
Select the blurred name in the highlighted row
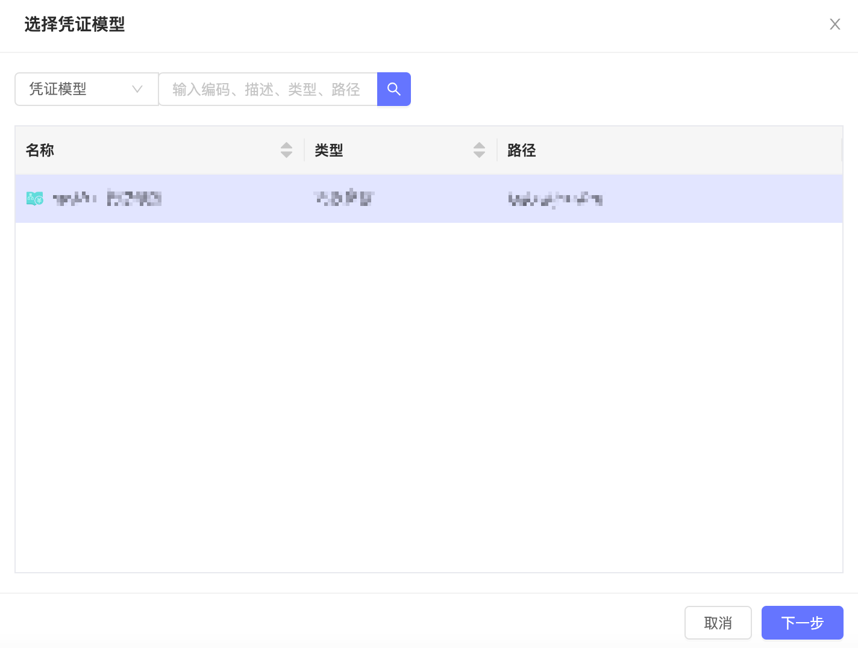pos(107,199)
